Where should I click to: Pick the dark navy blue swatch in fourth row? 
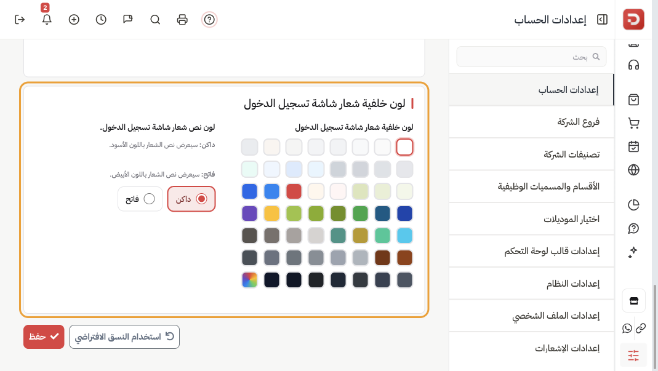[x=404, y=213]
